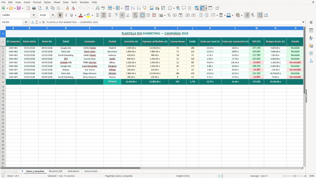Viewport: 316px width, 178px height.
Task: Clear direct formatting
Action: pos(73,8)
